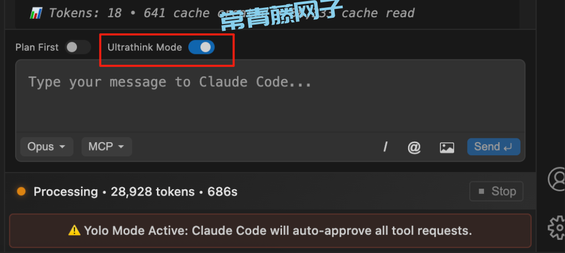Click the Processing tokens status text
The width and height of the screenshot is (565, 253).
pyautogui.click(x=135, y=192)
